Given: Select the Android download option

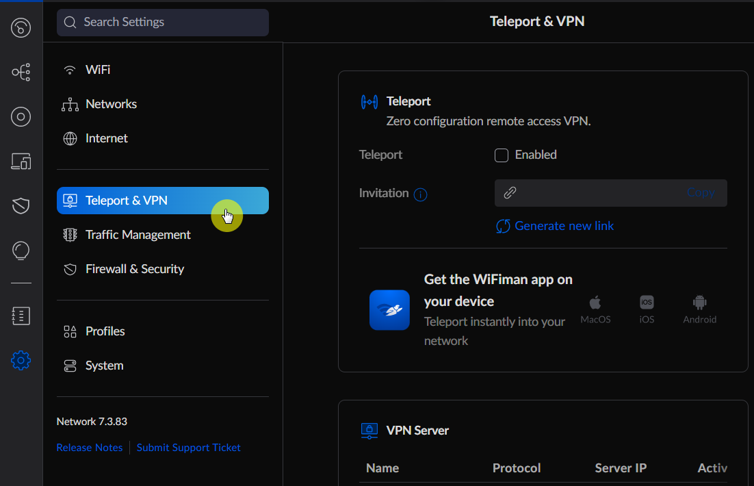Looking at the screenshot, I should [700, 310].
